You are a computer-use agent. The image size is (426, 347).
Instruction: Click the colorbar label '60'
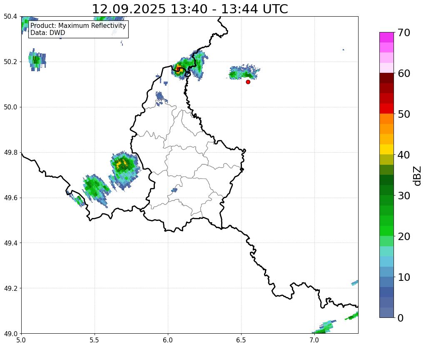click(404, 73)
